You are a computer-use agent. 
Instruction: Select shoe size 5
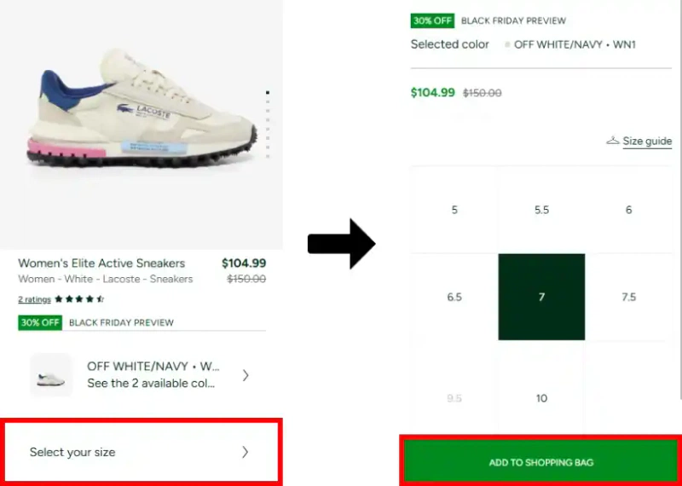[x=454, y=210]
